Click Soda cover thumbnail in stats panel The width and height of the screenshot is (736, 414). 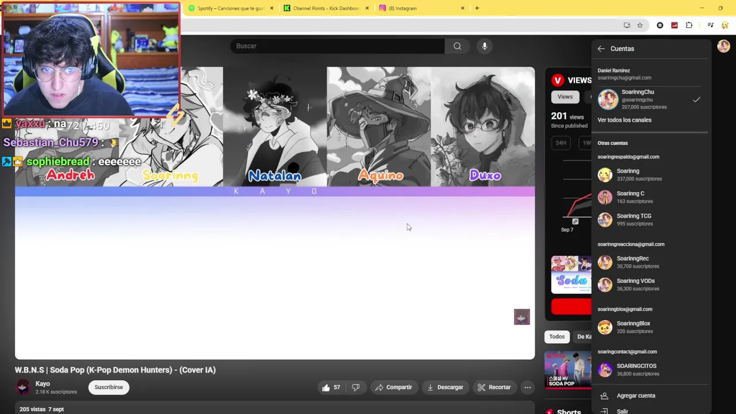tap(571, 275)
